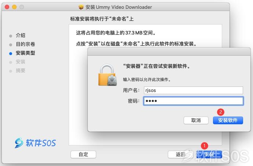Cancel the password dialog with 取消
Viewport: 253px width, 166px height.
[196, 120]
